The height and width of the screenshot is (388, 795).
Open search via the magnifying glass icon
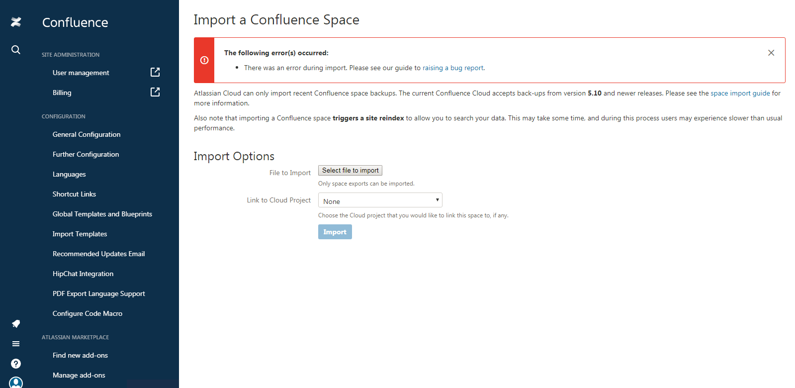click(16, 50)
